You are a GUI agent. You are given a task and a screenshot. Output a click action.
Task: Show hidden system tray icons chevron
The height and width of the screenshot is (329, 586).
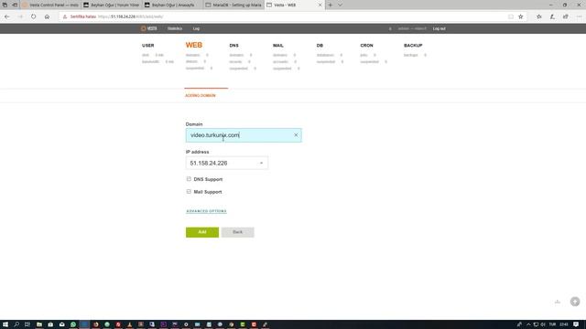[x=528, y=324]
